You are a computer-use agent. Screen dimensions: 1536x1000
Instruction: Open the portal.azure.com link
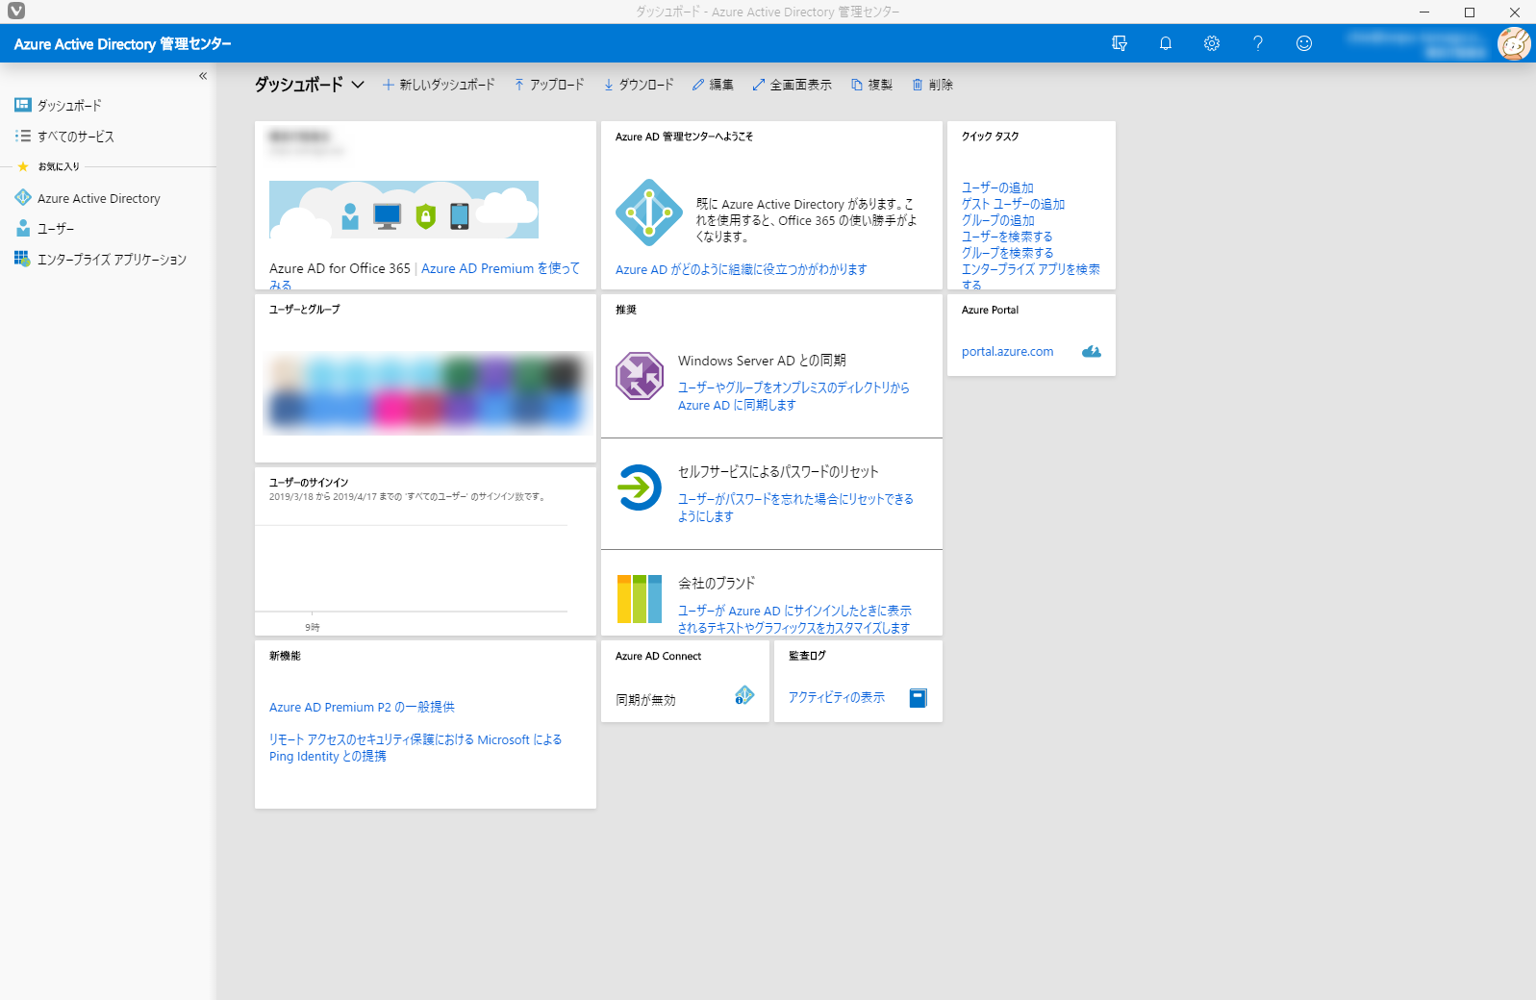(1007, 352)
